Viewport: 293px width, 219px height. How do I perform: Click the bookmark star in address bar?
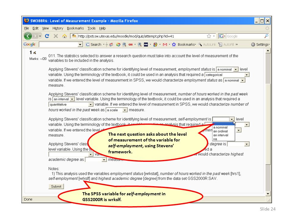(209, 36)
